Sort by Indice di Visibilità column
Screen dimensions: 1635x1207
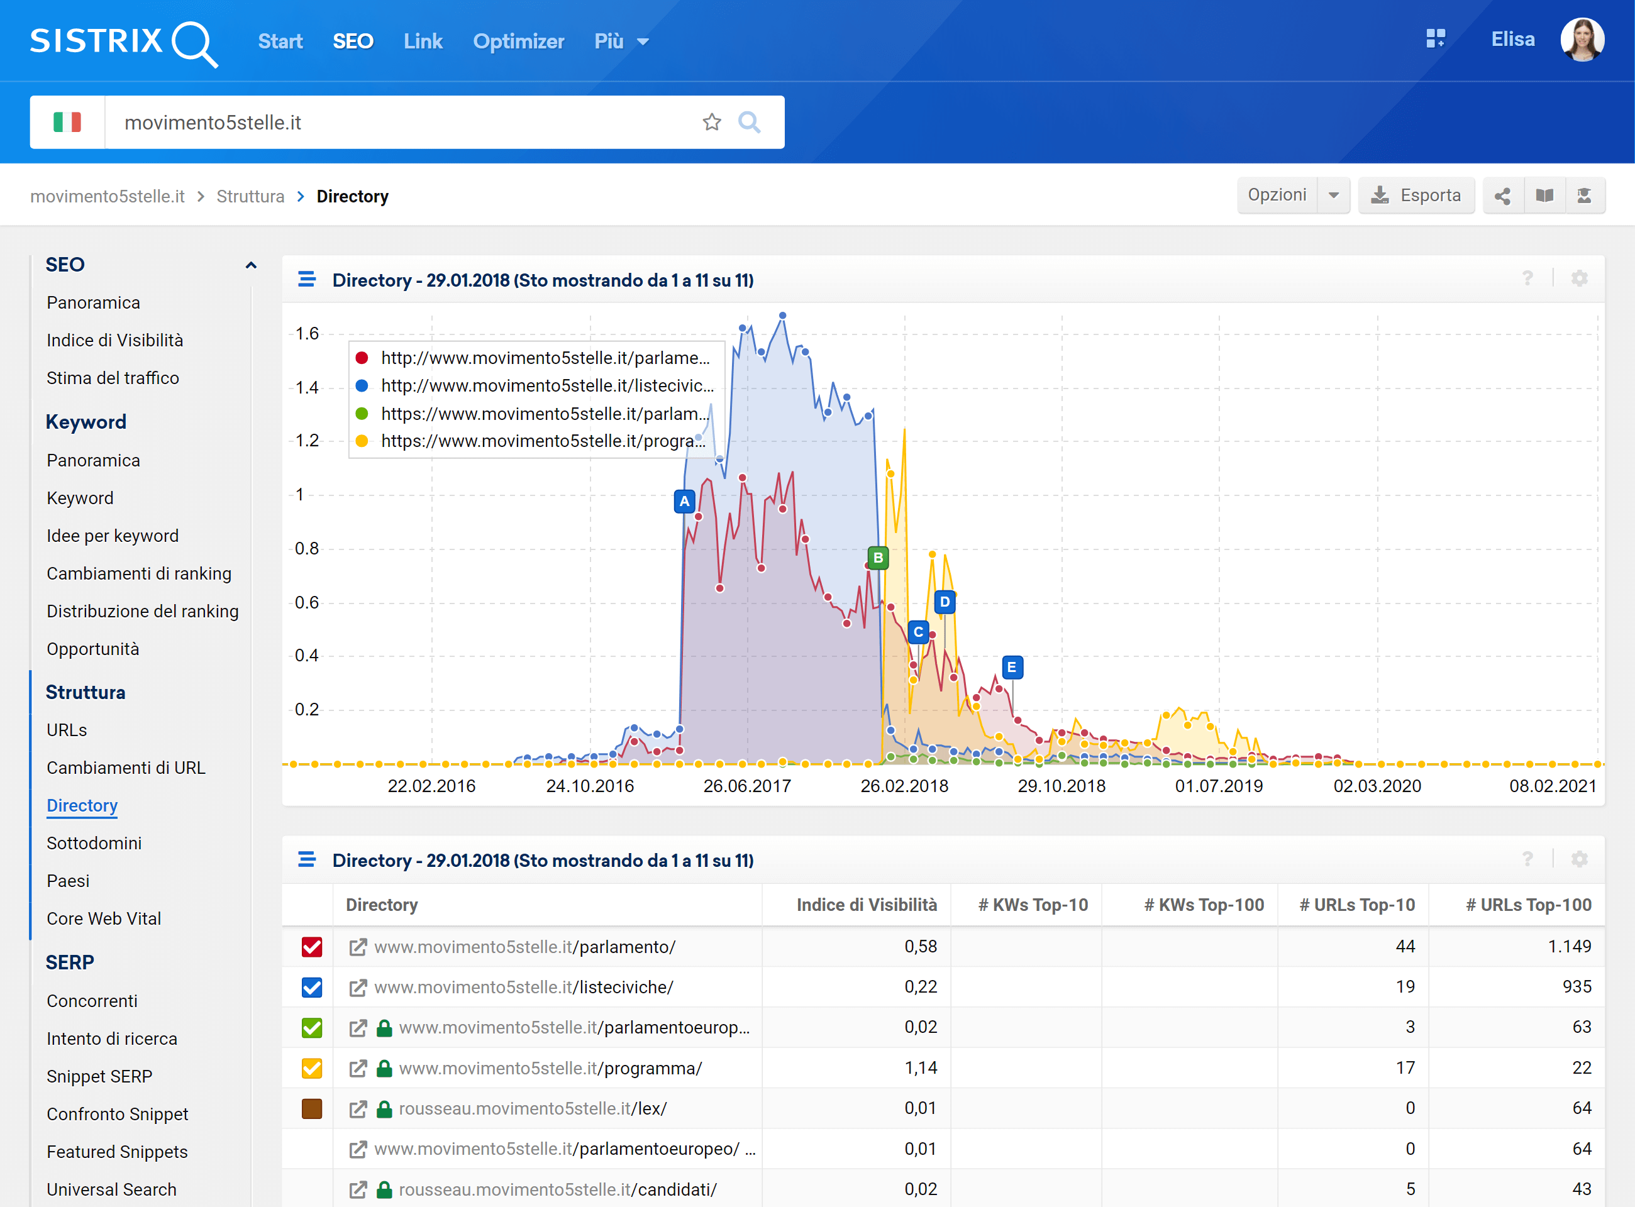pos(866,905)
